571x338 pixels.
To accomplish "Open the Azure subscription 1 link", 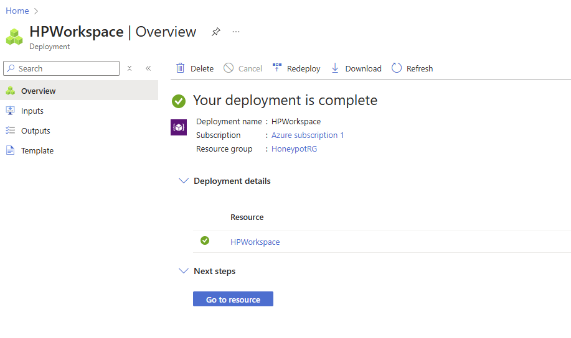I will pos(308,135).
